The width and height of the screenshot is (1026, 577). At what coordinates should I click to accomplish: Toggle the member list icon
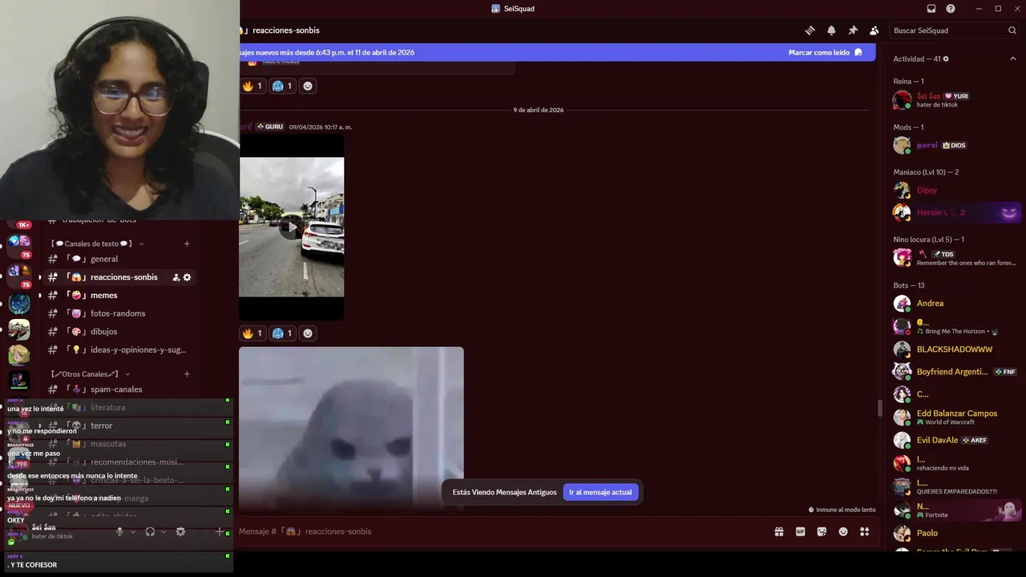point(874,30)
